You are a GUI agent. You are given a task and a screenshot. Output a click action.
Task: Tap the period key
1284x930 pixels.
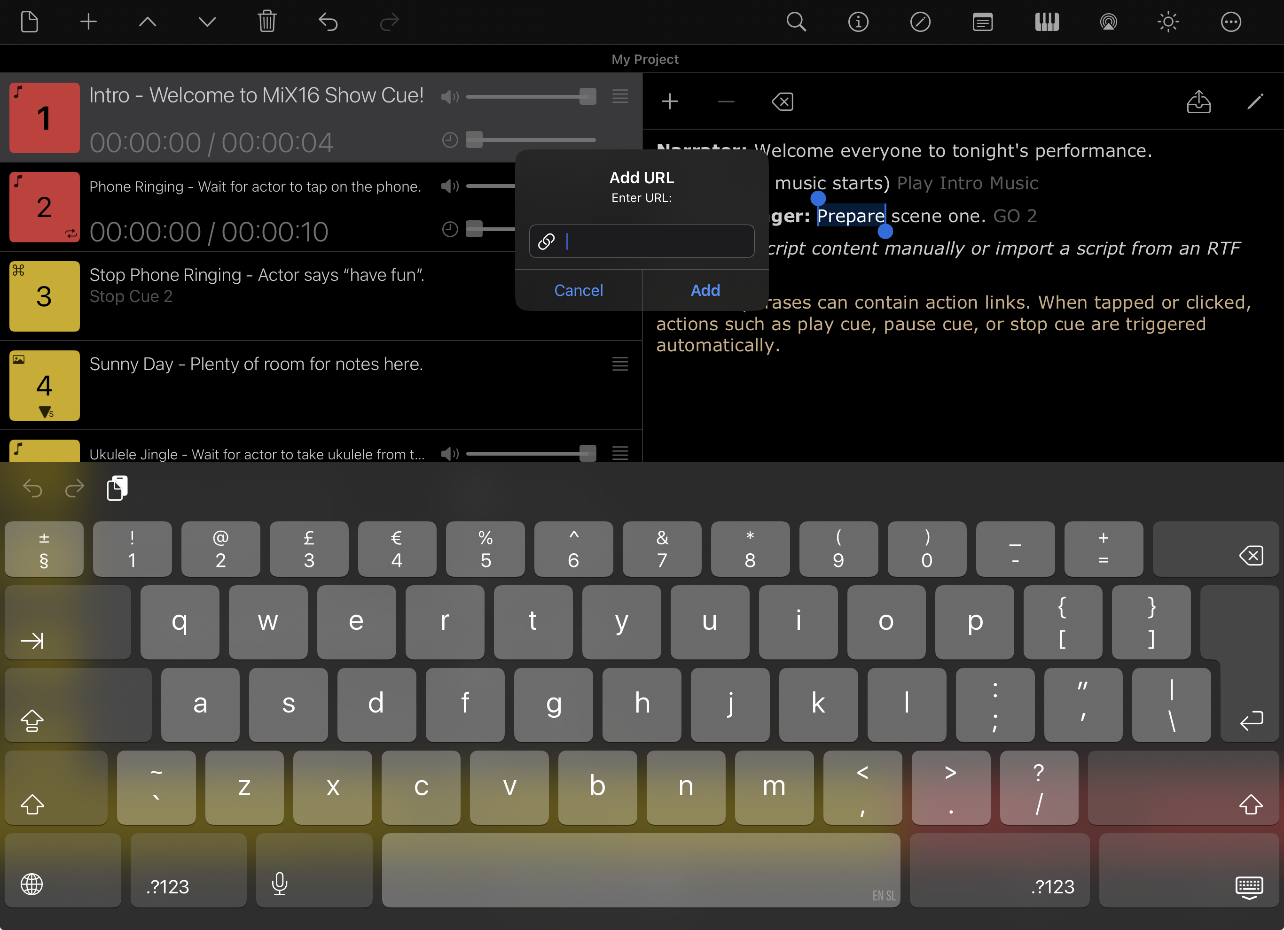[x=950, y=787]
